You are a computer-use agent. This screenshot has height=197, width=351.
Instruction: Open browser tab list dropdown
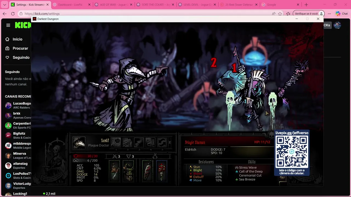tap(4, 5)
